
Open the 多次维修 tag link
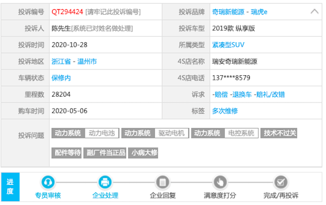coord(225,111)
